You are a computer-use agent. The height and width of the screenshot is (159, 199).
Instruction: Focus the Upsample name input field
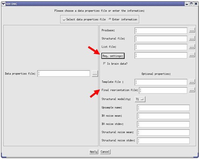[x=163, y=108]
